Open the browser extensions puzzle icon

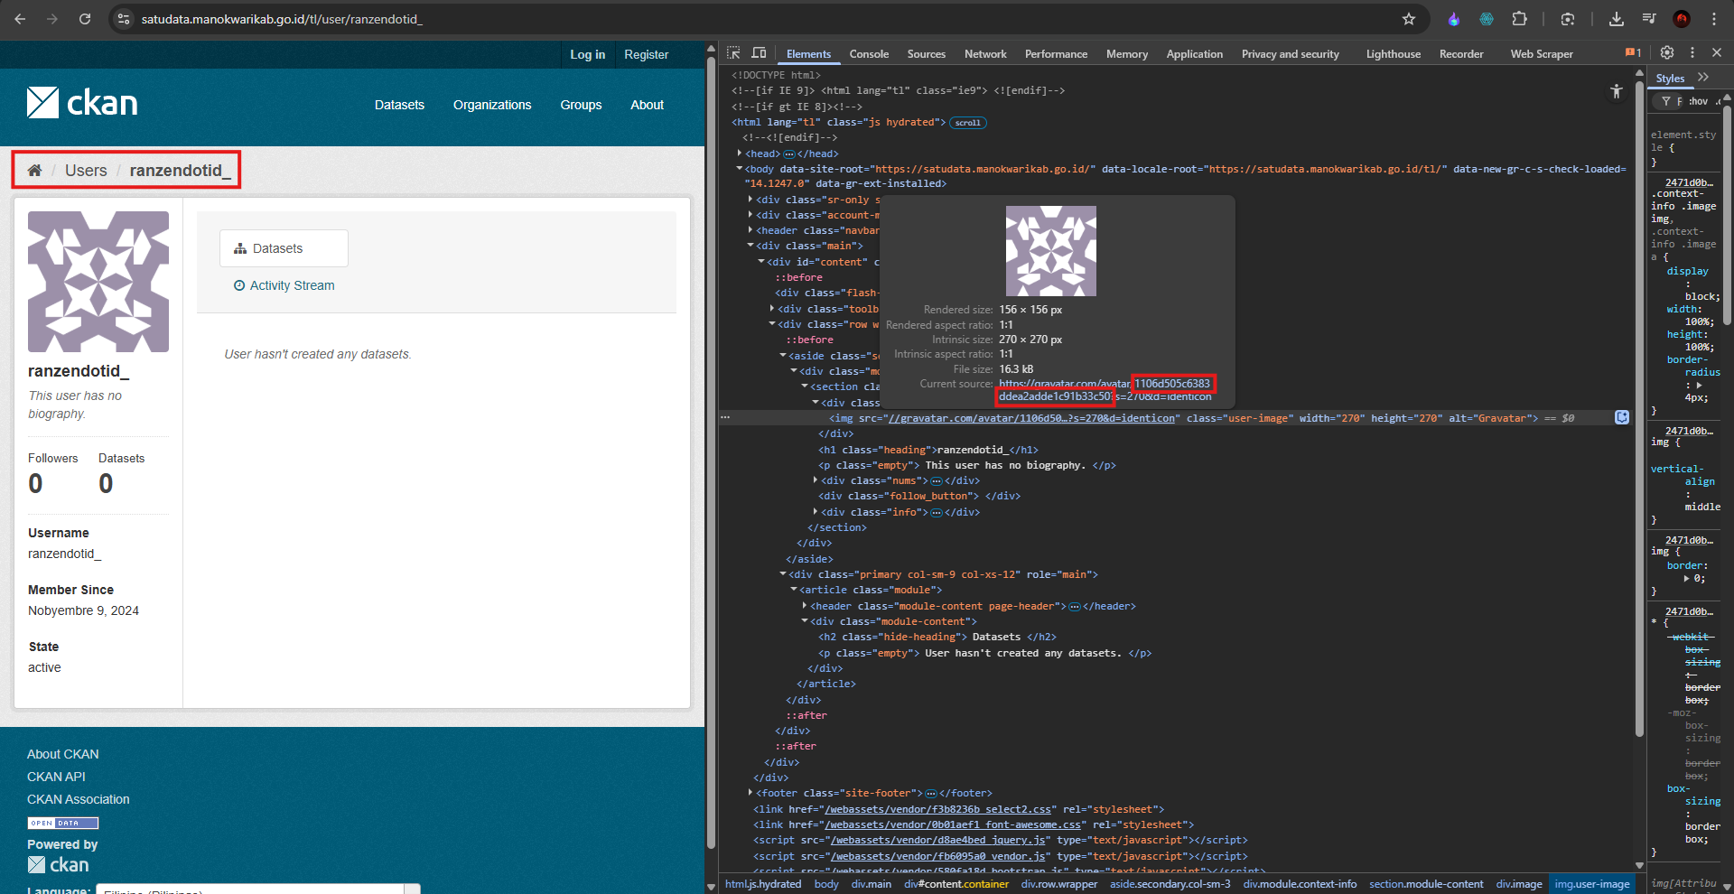tap(1520, 19)
